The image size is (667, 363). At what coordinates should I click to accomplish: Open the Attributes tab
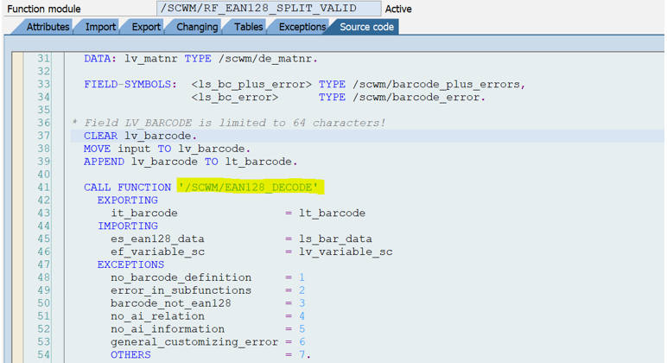tap(48, 27)
